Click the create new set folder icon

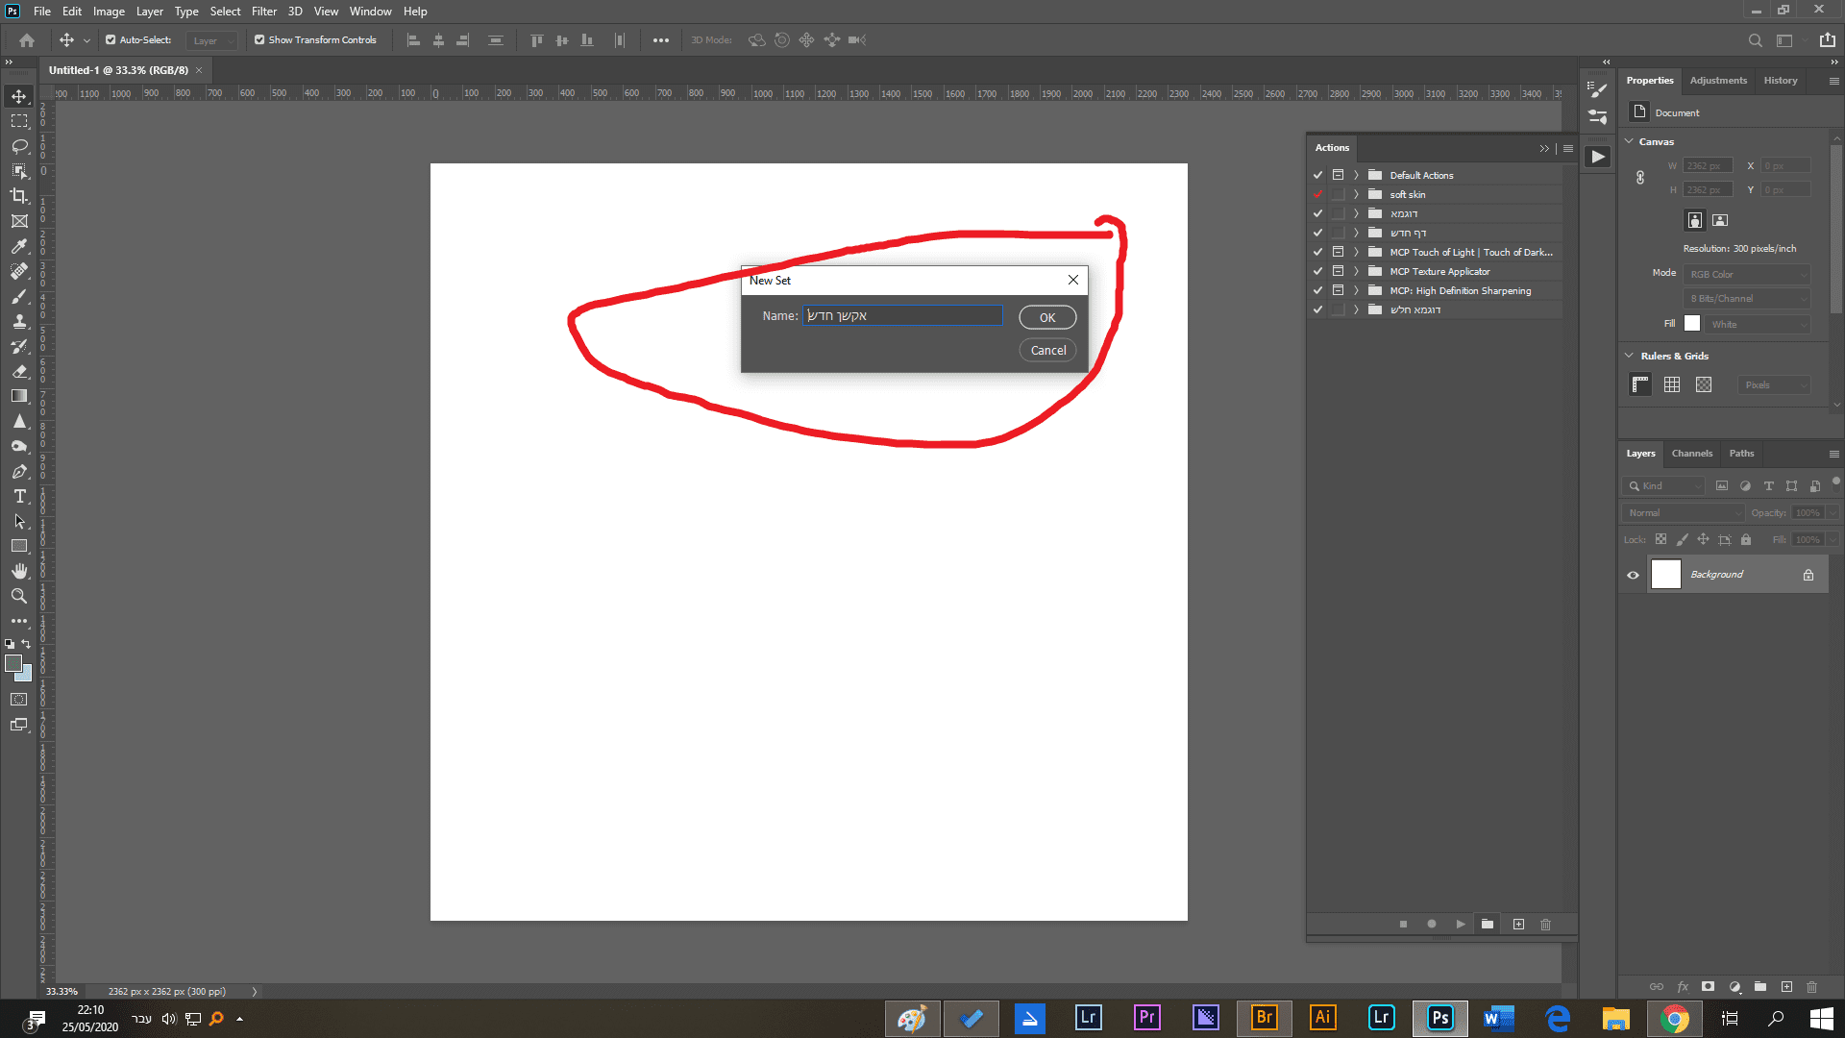(x=1488, y=925)
